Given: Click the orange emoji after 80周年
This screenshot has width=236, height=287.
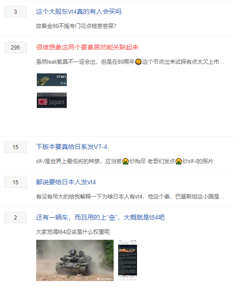Looking at the screenshot, I should point(138,62).
